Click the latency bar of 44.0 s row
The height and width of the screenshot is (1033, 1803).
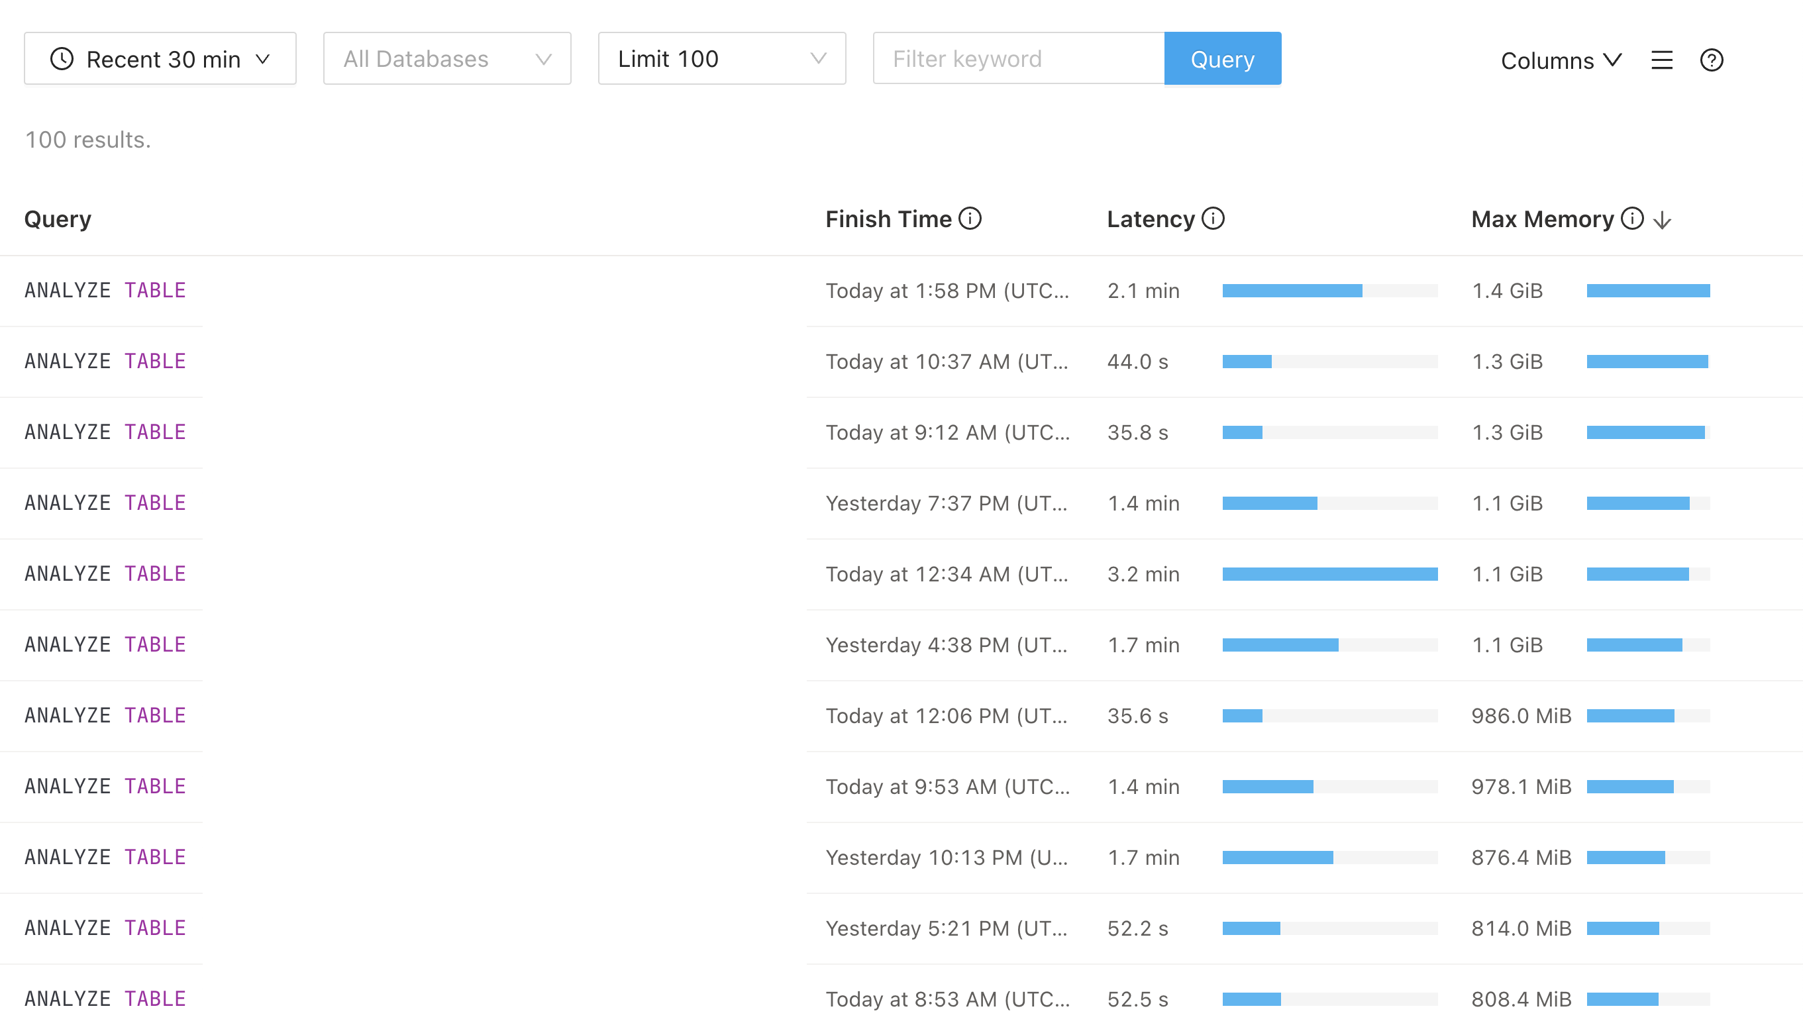pyautogui.click(x=1329, y=362)
